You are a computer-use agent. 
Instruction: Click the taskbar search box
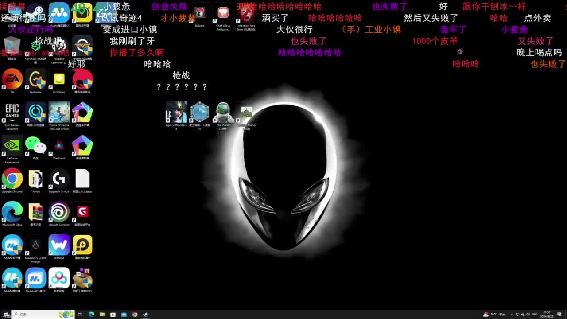click(x=43, y=315)
